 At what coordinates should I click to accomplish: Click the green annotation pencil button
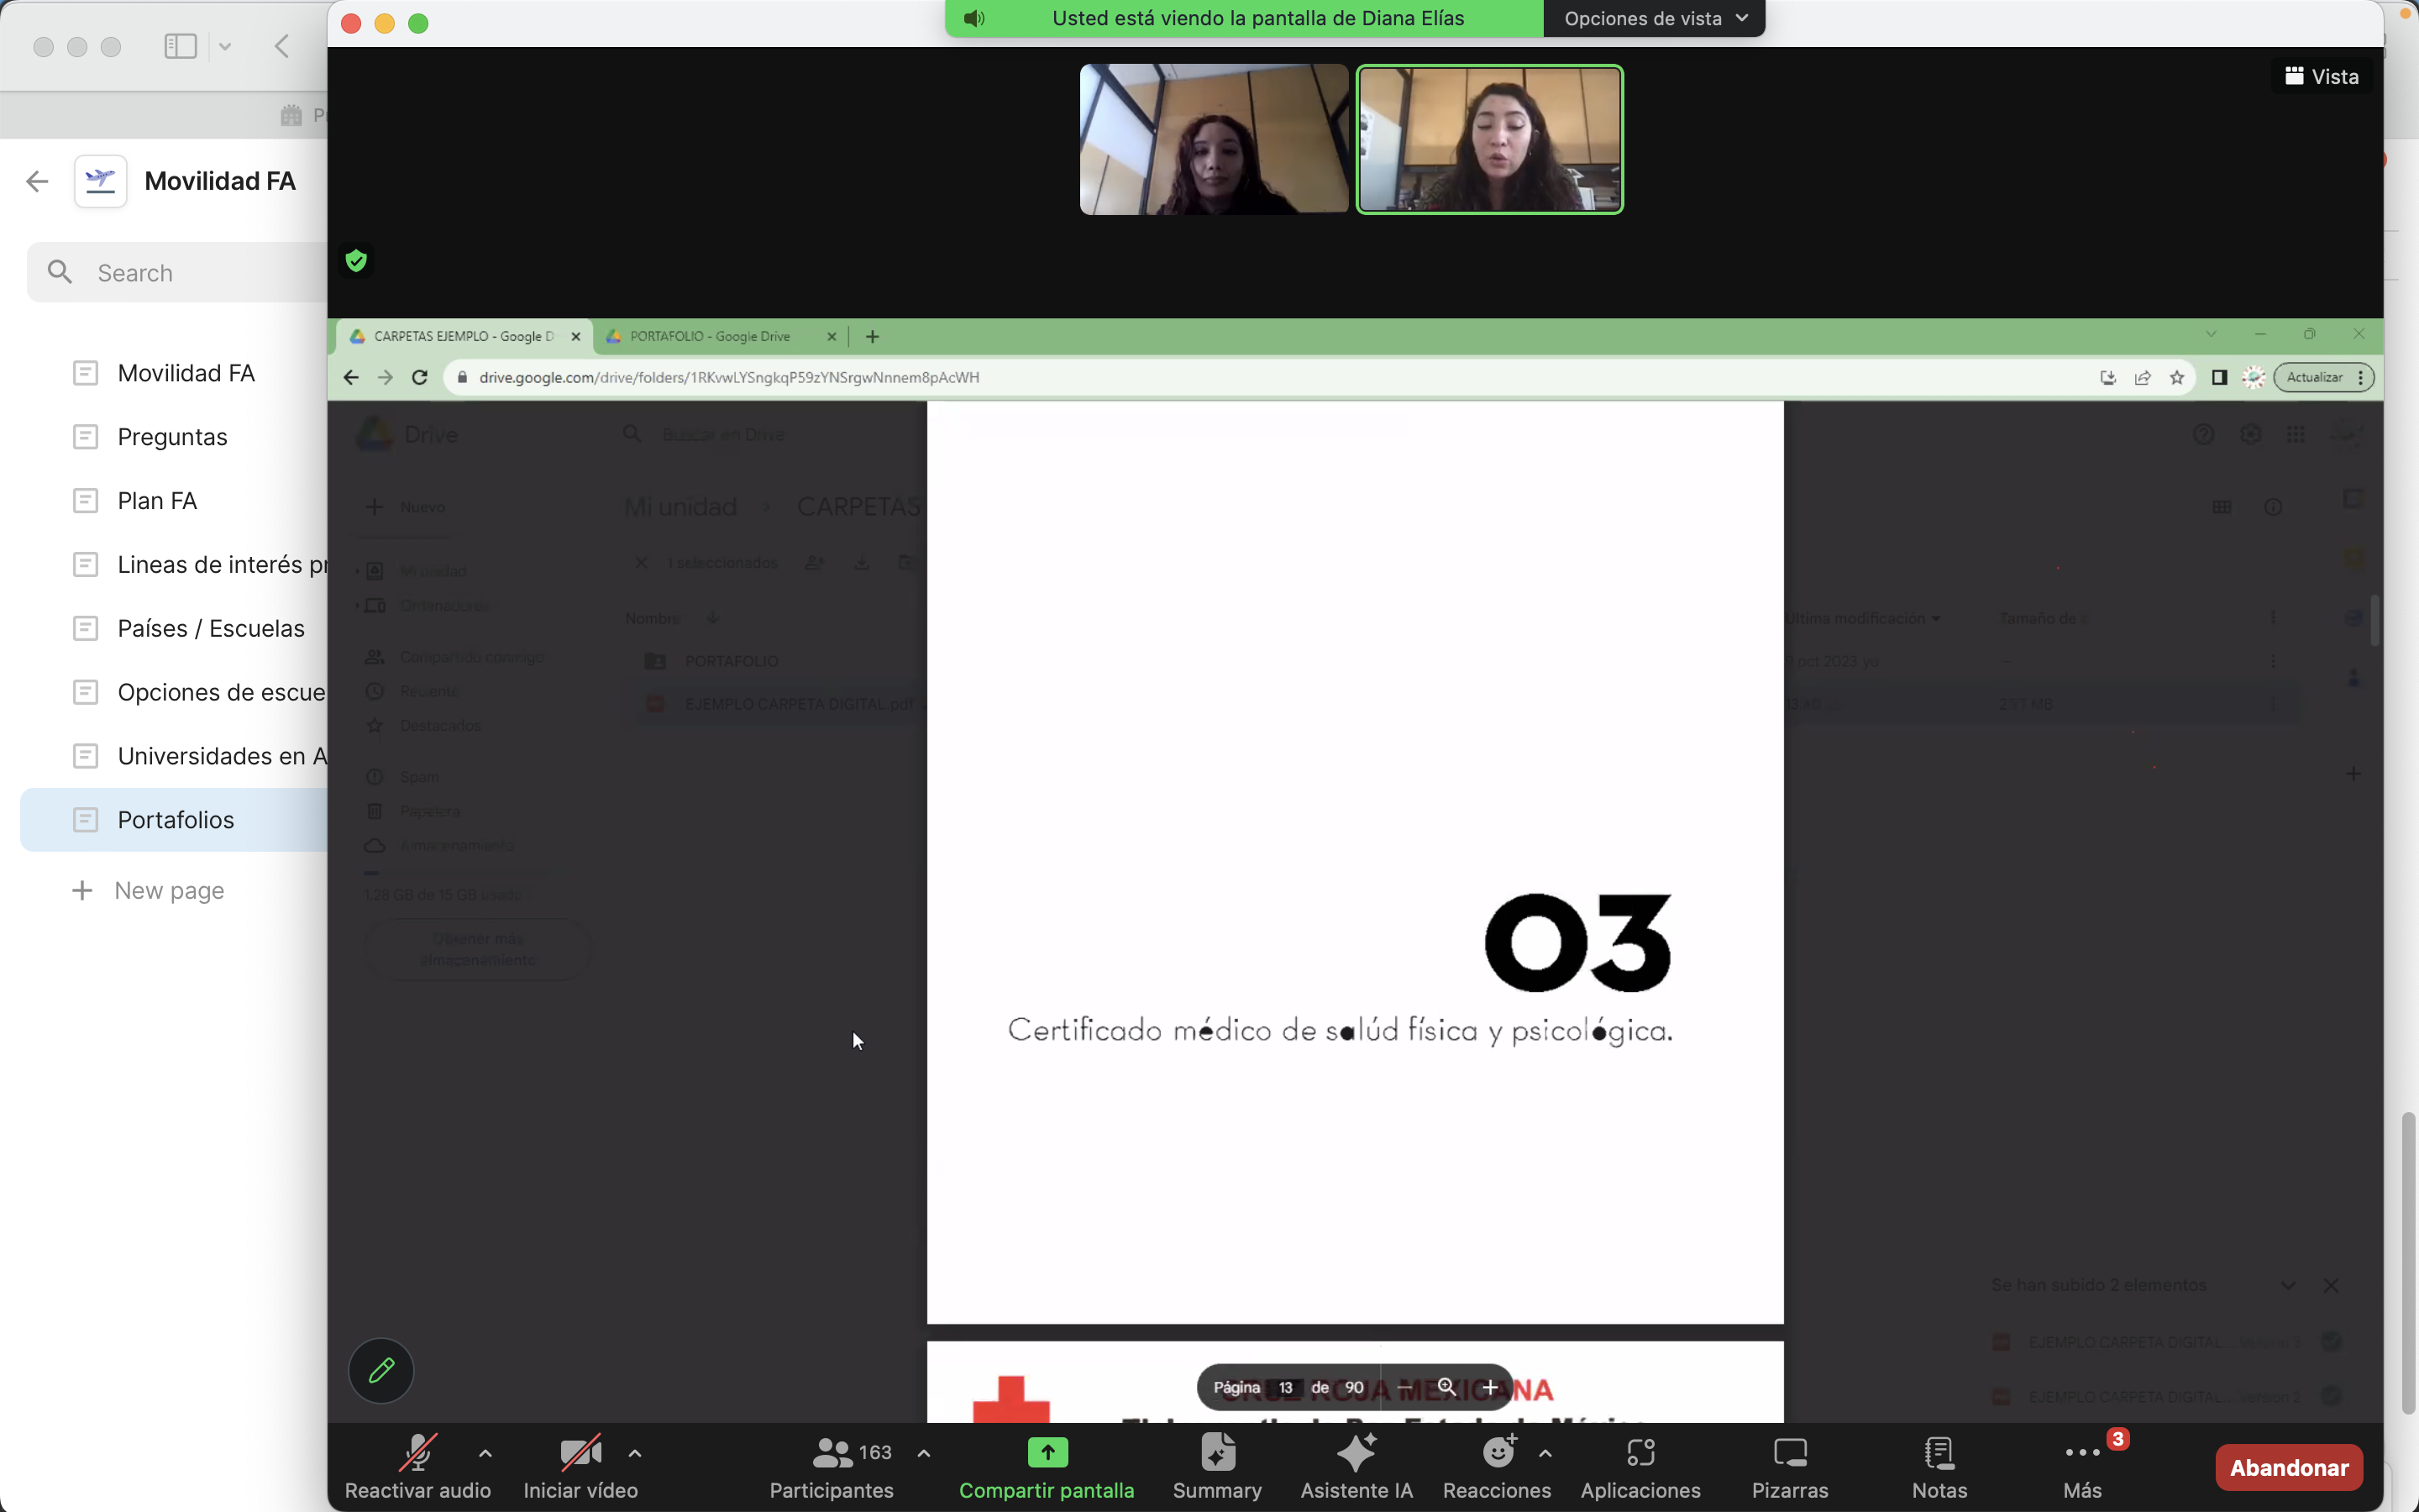[380, 1370]
